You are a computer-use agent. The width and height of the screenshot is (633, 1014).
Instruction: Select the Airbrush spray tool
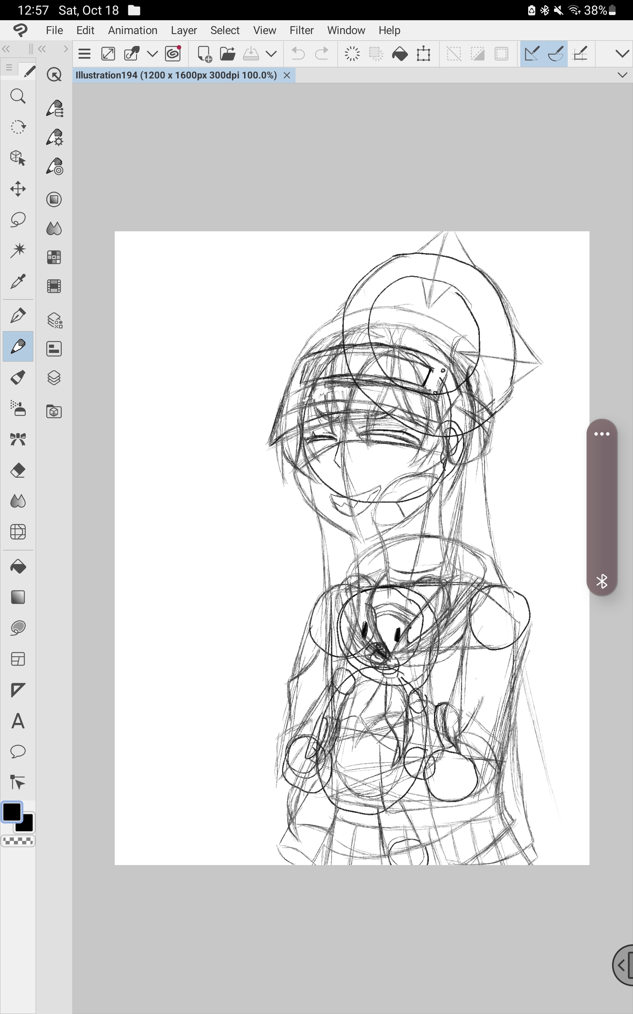(17, 408)
